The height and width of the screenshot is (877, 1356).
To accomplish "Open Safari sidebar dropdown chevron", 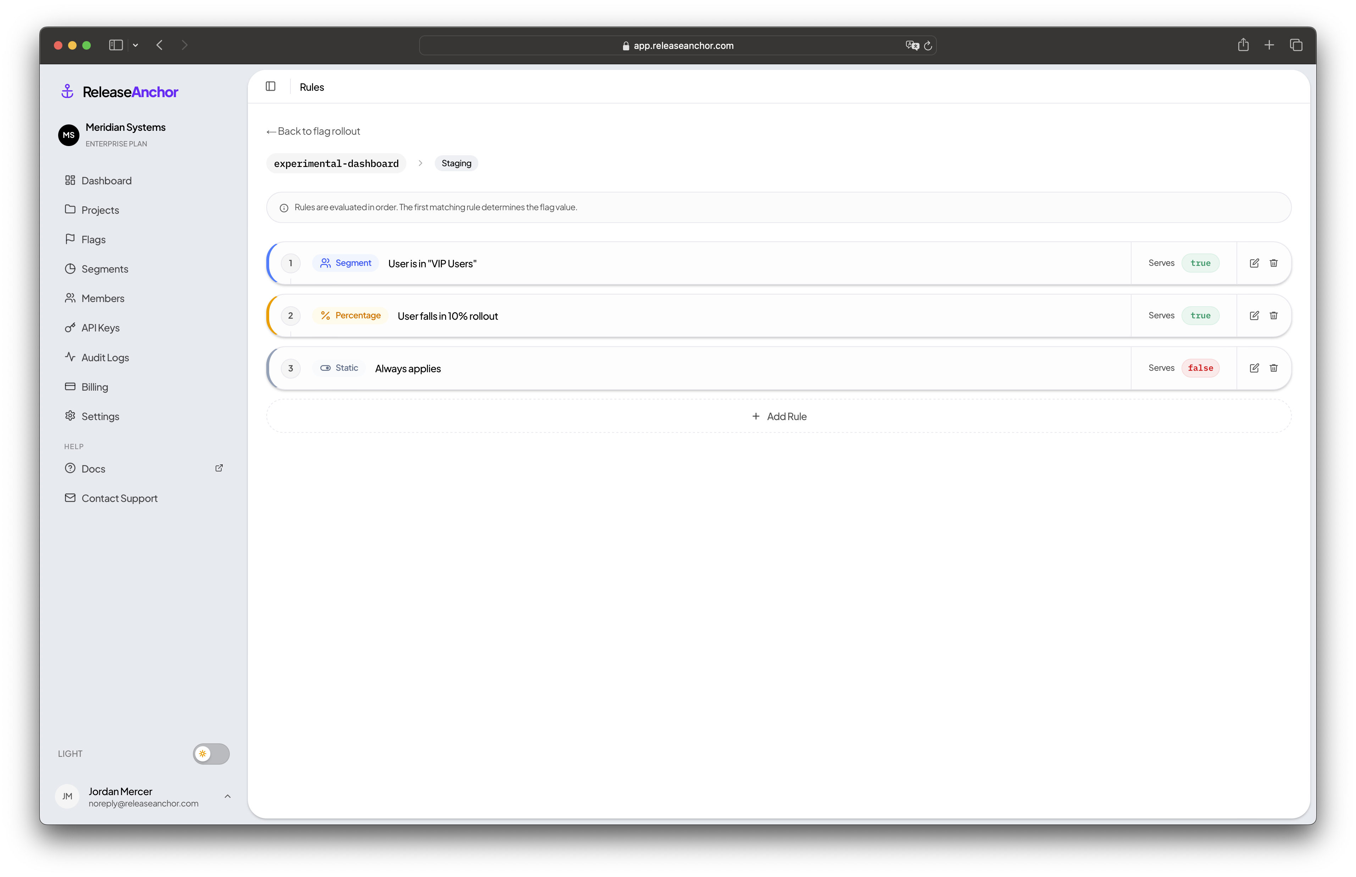I will pyautogui.click(x=135, y=45).
